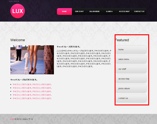
Task: Click the pink LUX logo circle
Action: 18,11
